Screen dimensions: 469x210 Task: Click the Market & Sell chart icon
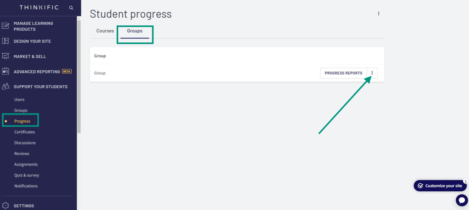click(6, 56)
